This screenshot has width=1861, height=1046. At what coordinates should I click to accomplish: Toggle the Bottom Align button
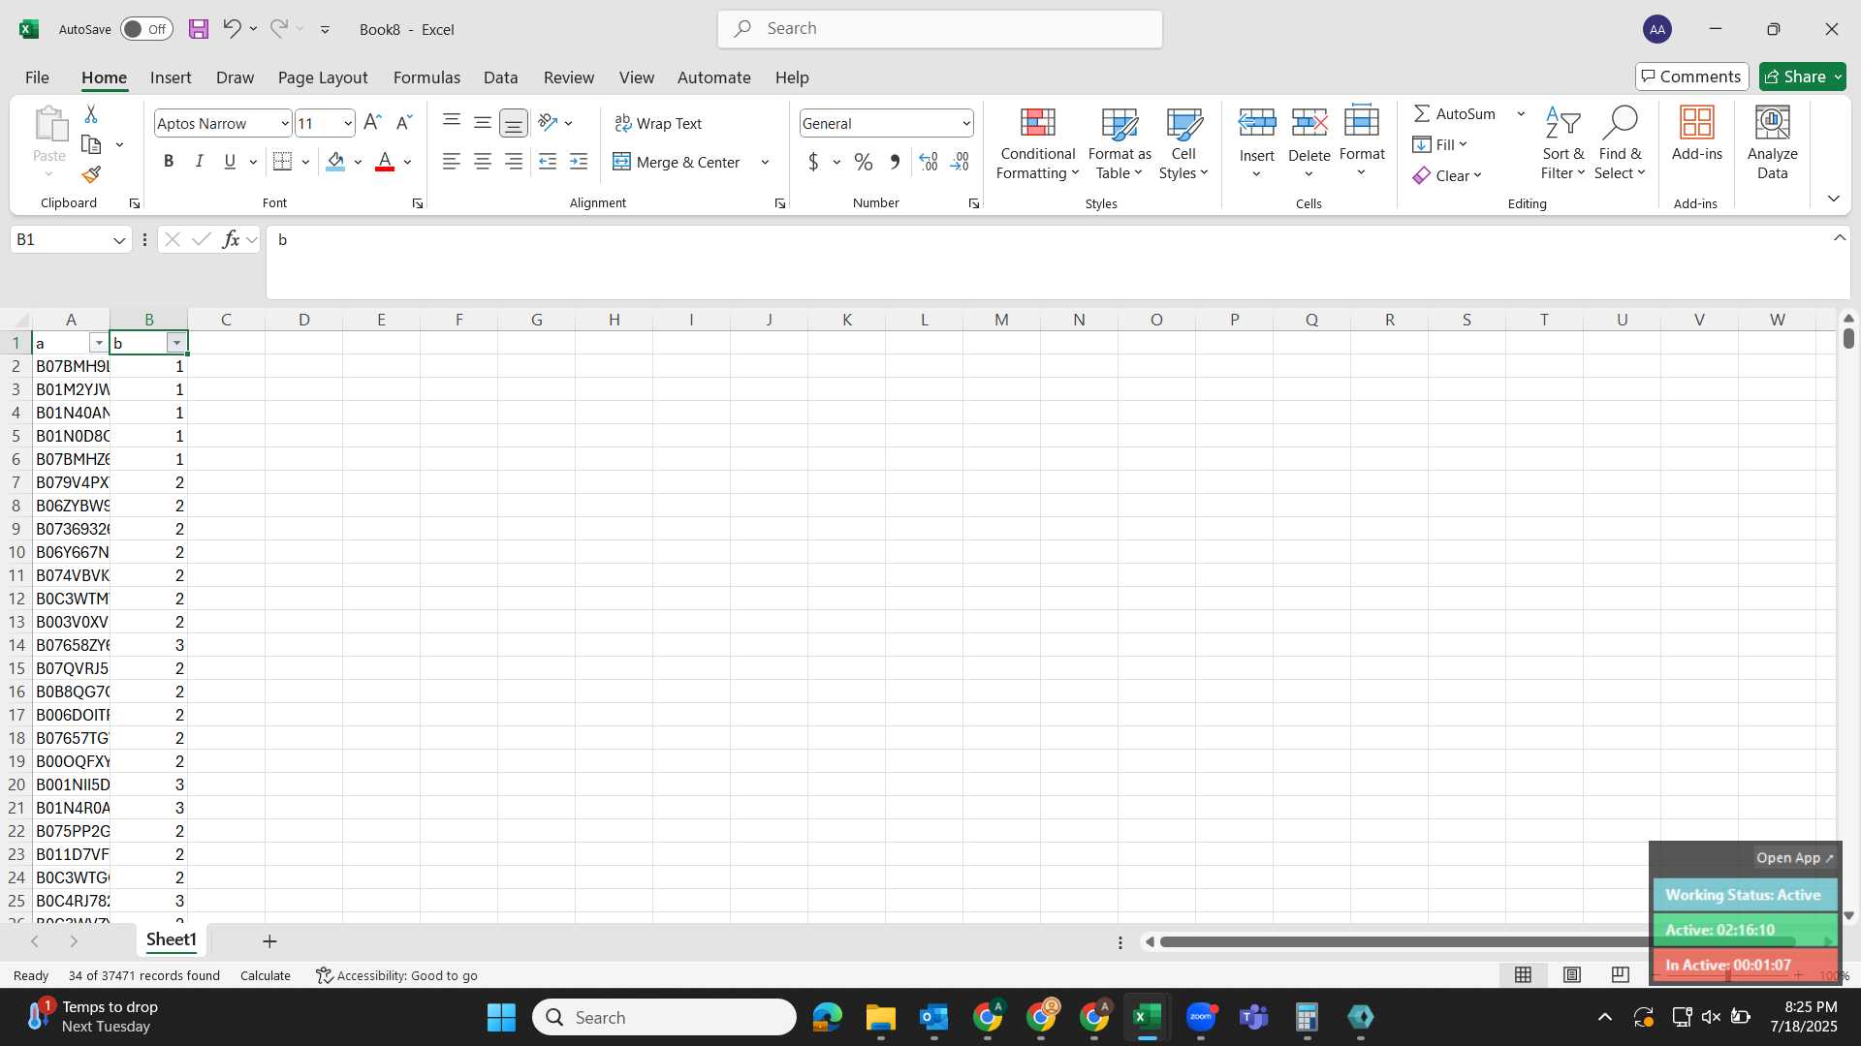coord(514,123)
